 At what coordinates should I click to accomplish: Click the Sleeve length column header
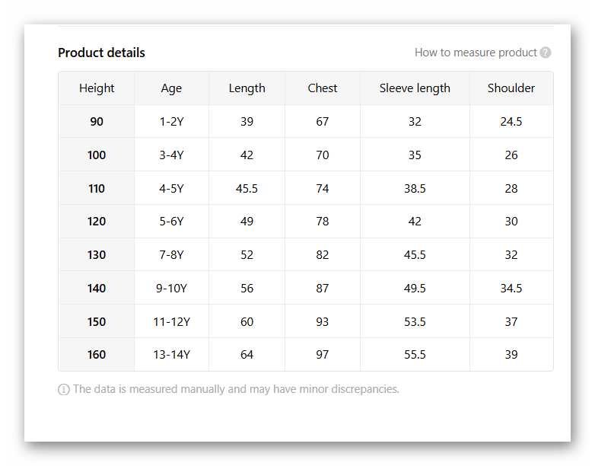tap(415, 88)
